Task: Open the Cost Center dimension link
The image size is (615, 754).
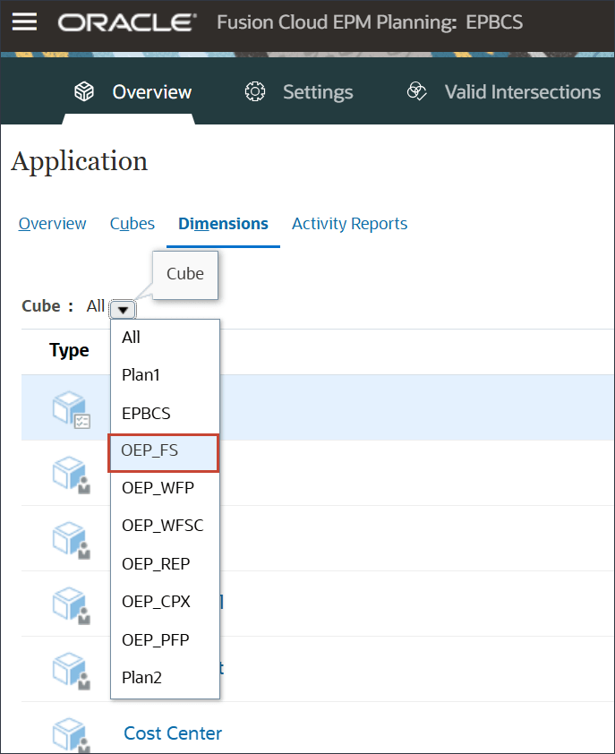Action: 173,733
